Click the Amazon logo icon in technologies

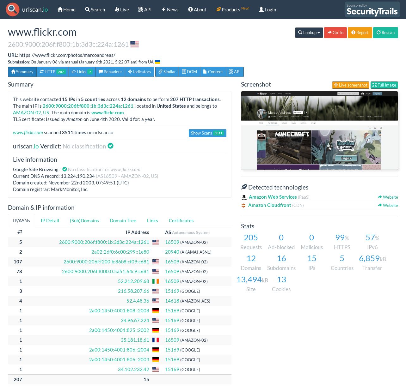coord(244,197)
